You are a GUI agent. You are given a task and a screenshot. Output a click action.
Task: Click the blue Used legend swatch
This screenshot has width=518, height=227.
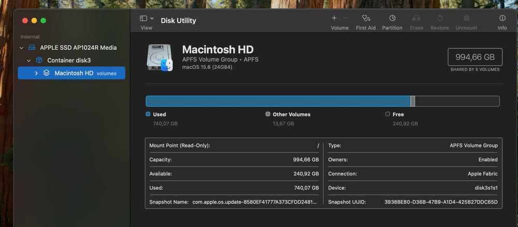[x=148, y=114]
